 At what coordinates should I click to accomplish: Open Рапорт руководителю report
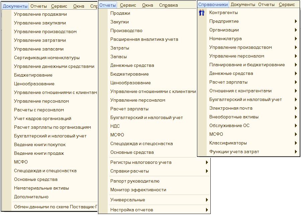pyautogui.click(x=135, y=181)
